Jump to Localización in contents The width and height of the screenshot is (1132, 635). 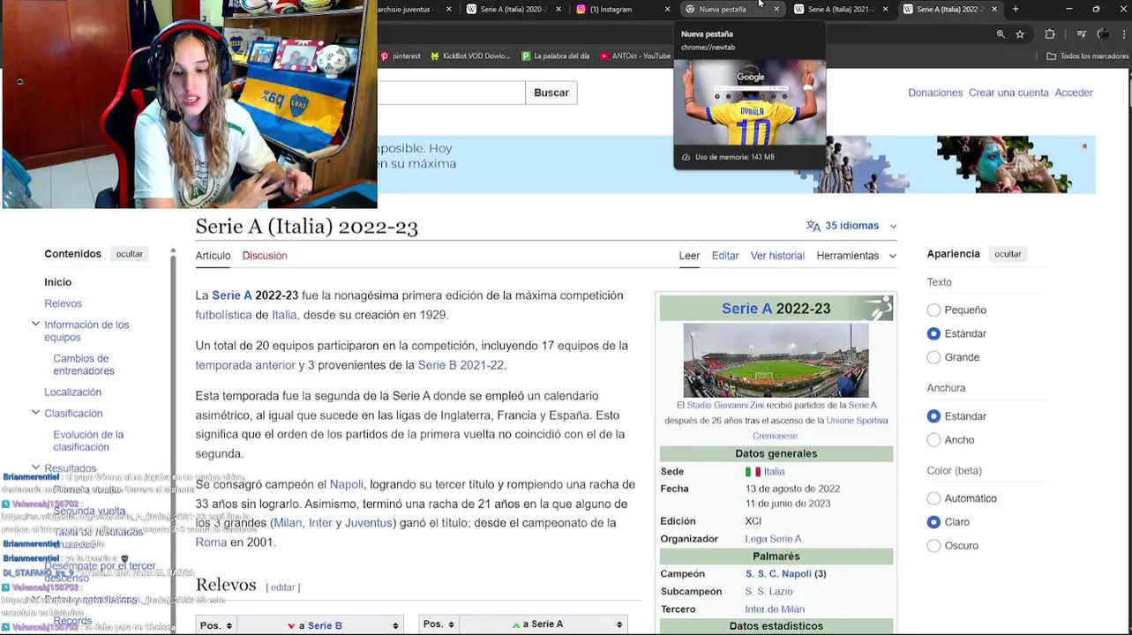click(x=73, y=392)
